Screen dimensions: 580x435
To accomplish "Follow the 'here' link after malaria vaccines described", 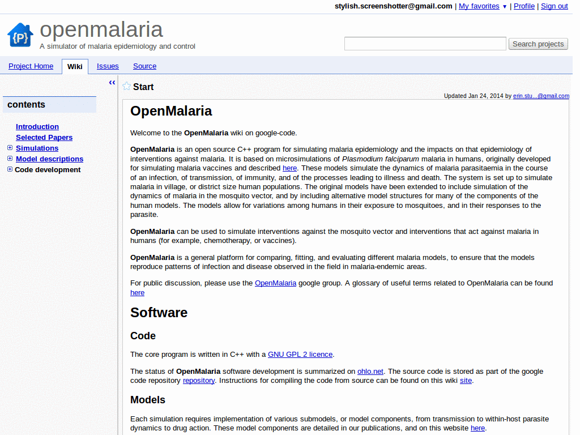I will coord(289,168).
